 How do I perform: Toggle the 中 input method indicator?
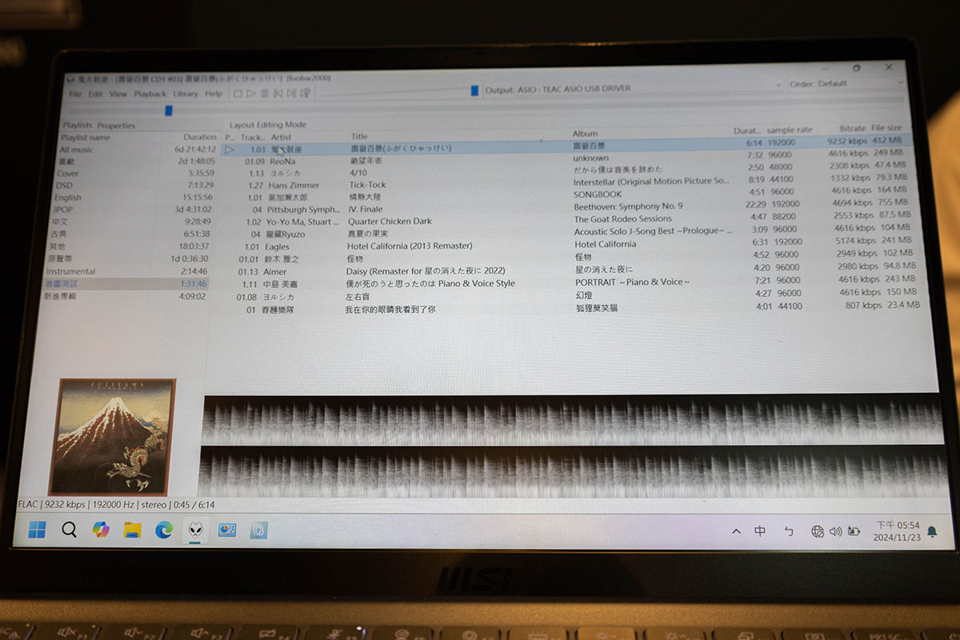[x=760, y=531]
